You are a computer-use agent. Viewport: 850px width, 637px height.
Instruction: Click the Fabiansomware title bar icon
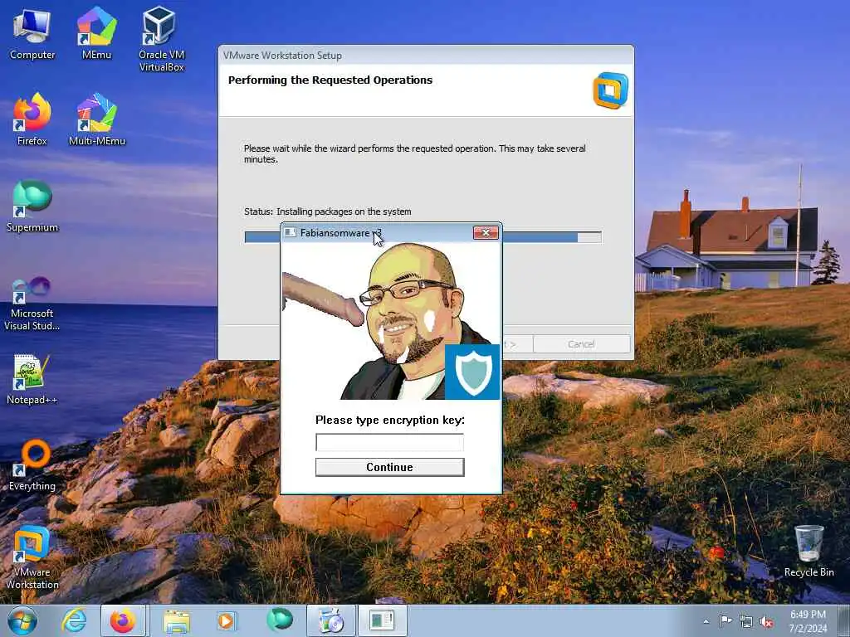pyautogui.click(x=290, y=232)
